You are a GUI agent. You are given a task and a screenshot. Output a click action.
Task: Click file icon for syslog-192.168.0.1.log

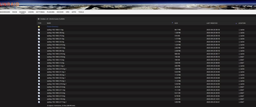click(x=39, y=30)
